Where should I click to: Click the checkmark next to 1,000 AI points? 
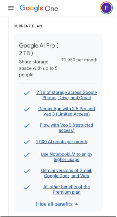coord(27,142)
